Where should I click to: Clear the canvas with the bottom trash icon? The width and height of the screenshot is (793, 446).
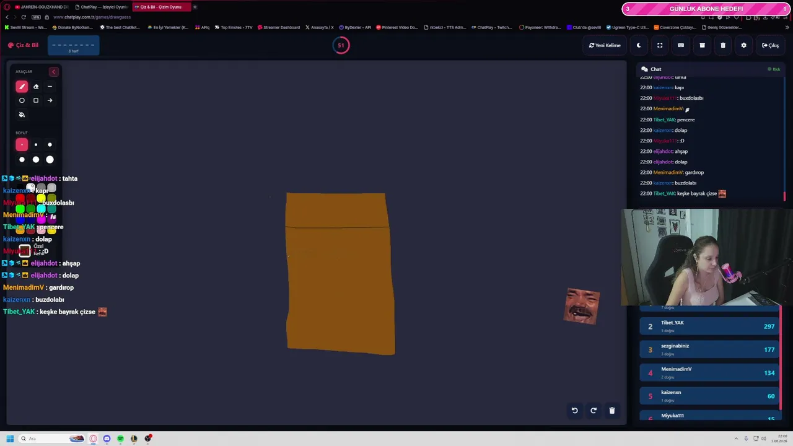pyautogui.click(x=612, y=410)
